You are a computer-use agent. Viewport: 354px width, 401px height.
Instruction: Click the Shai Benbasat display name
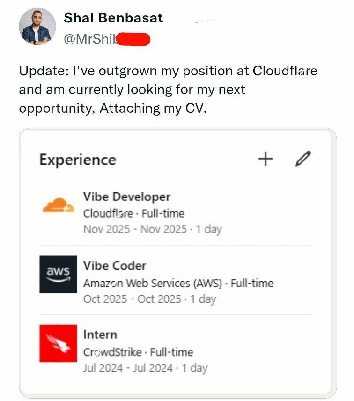click(x=113, y=18)
